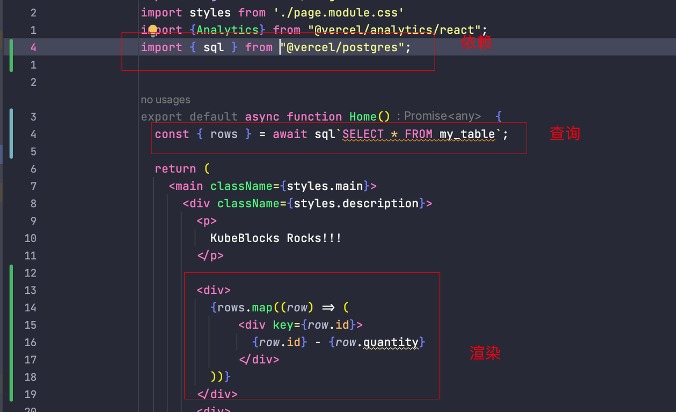Open the "no usages" code hint
This screenshot has width=676, height=412.
tap(165, 100)
